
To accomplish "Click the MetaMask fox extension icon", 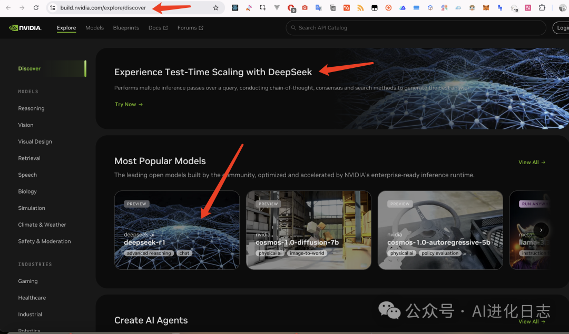I will coord(486,7).
